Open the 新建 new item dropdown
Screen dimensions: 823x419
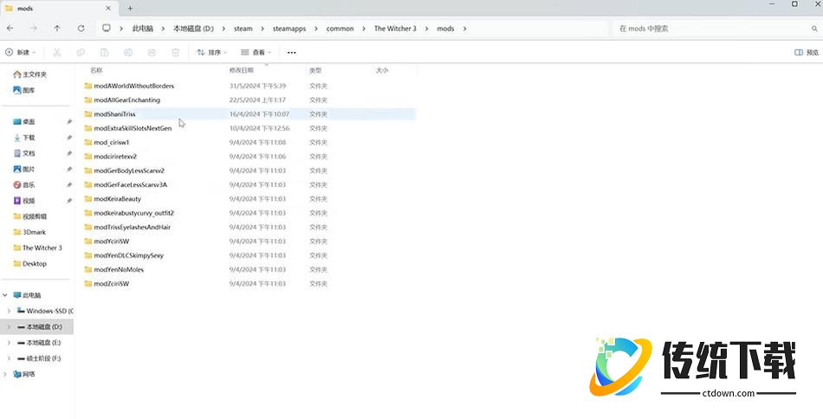tap(22, 52)
